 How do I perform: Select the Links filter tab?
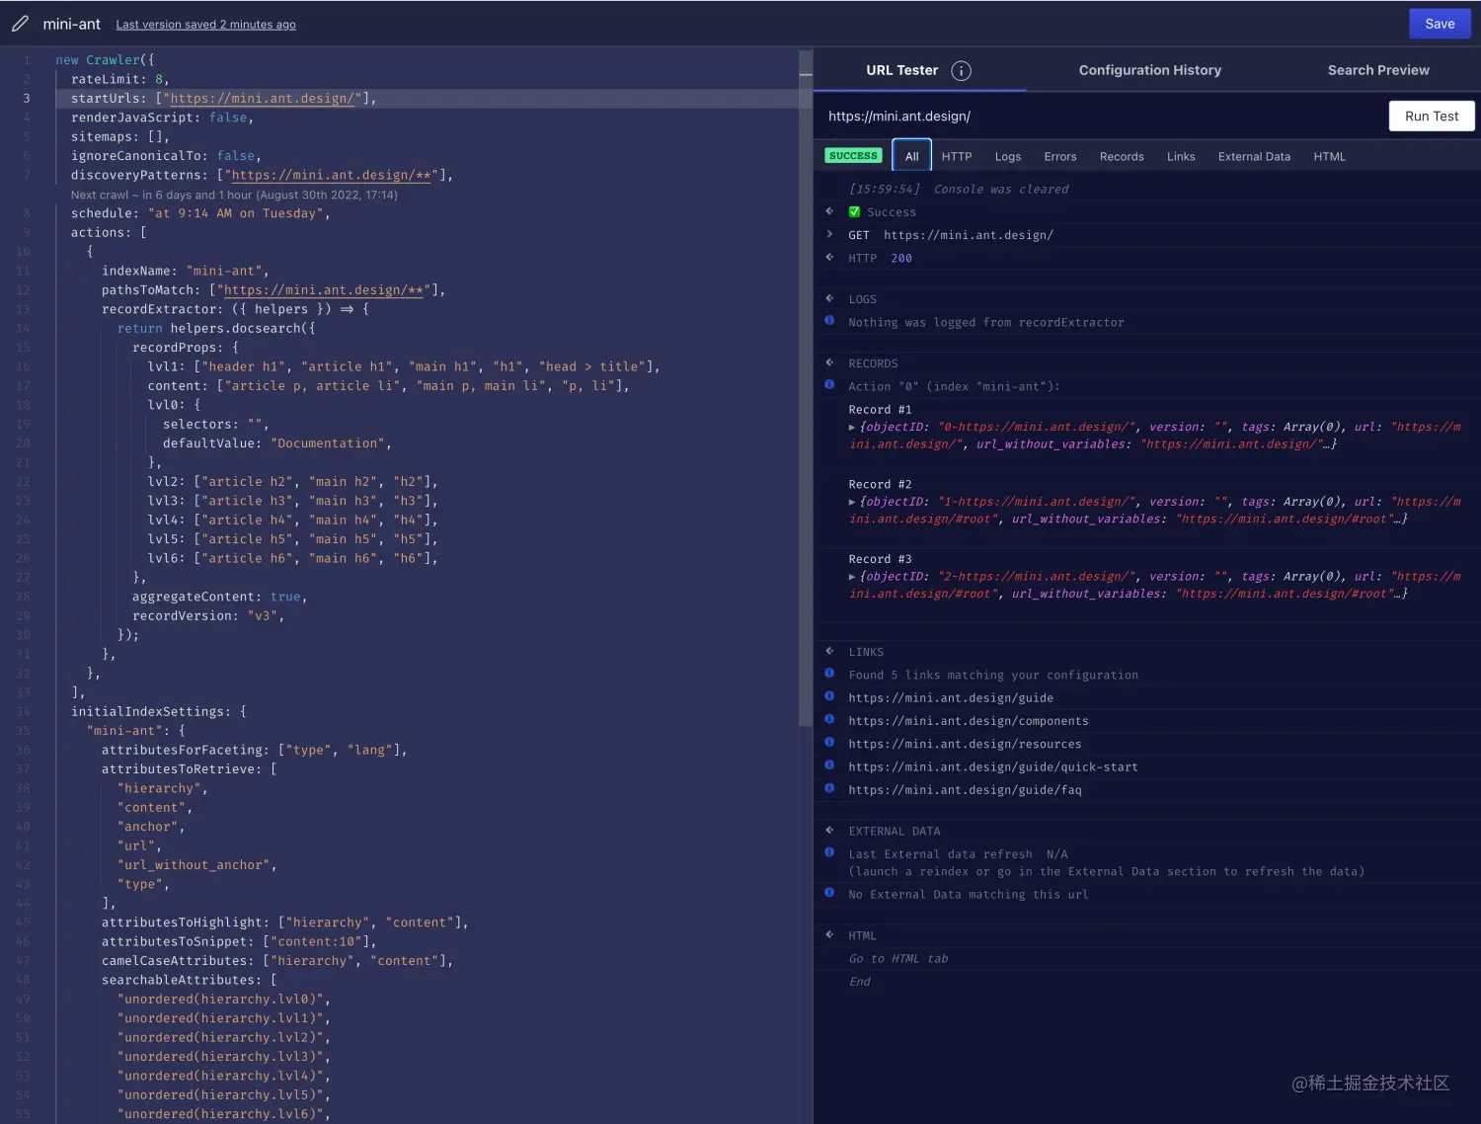point(1181,156)
